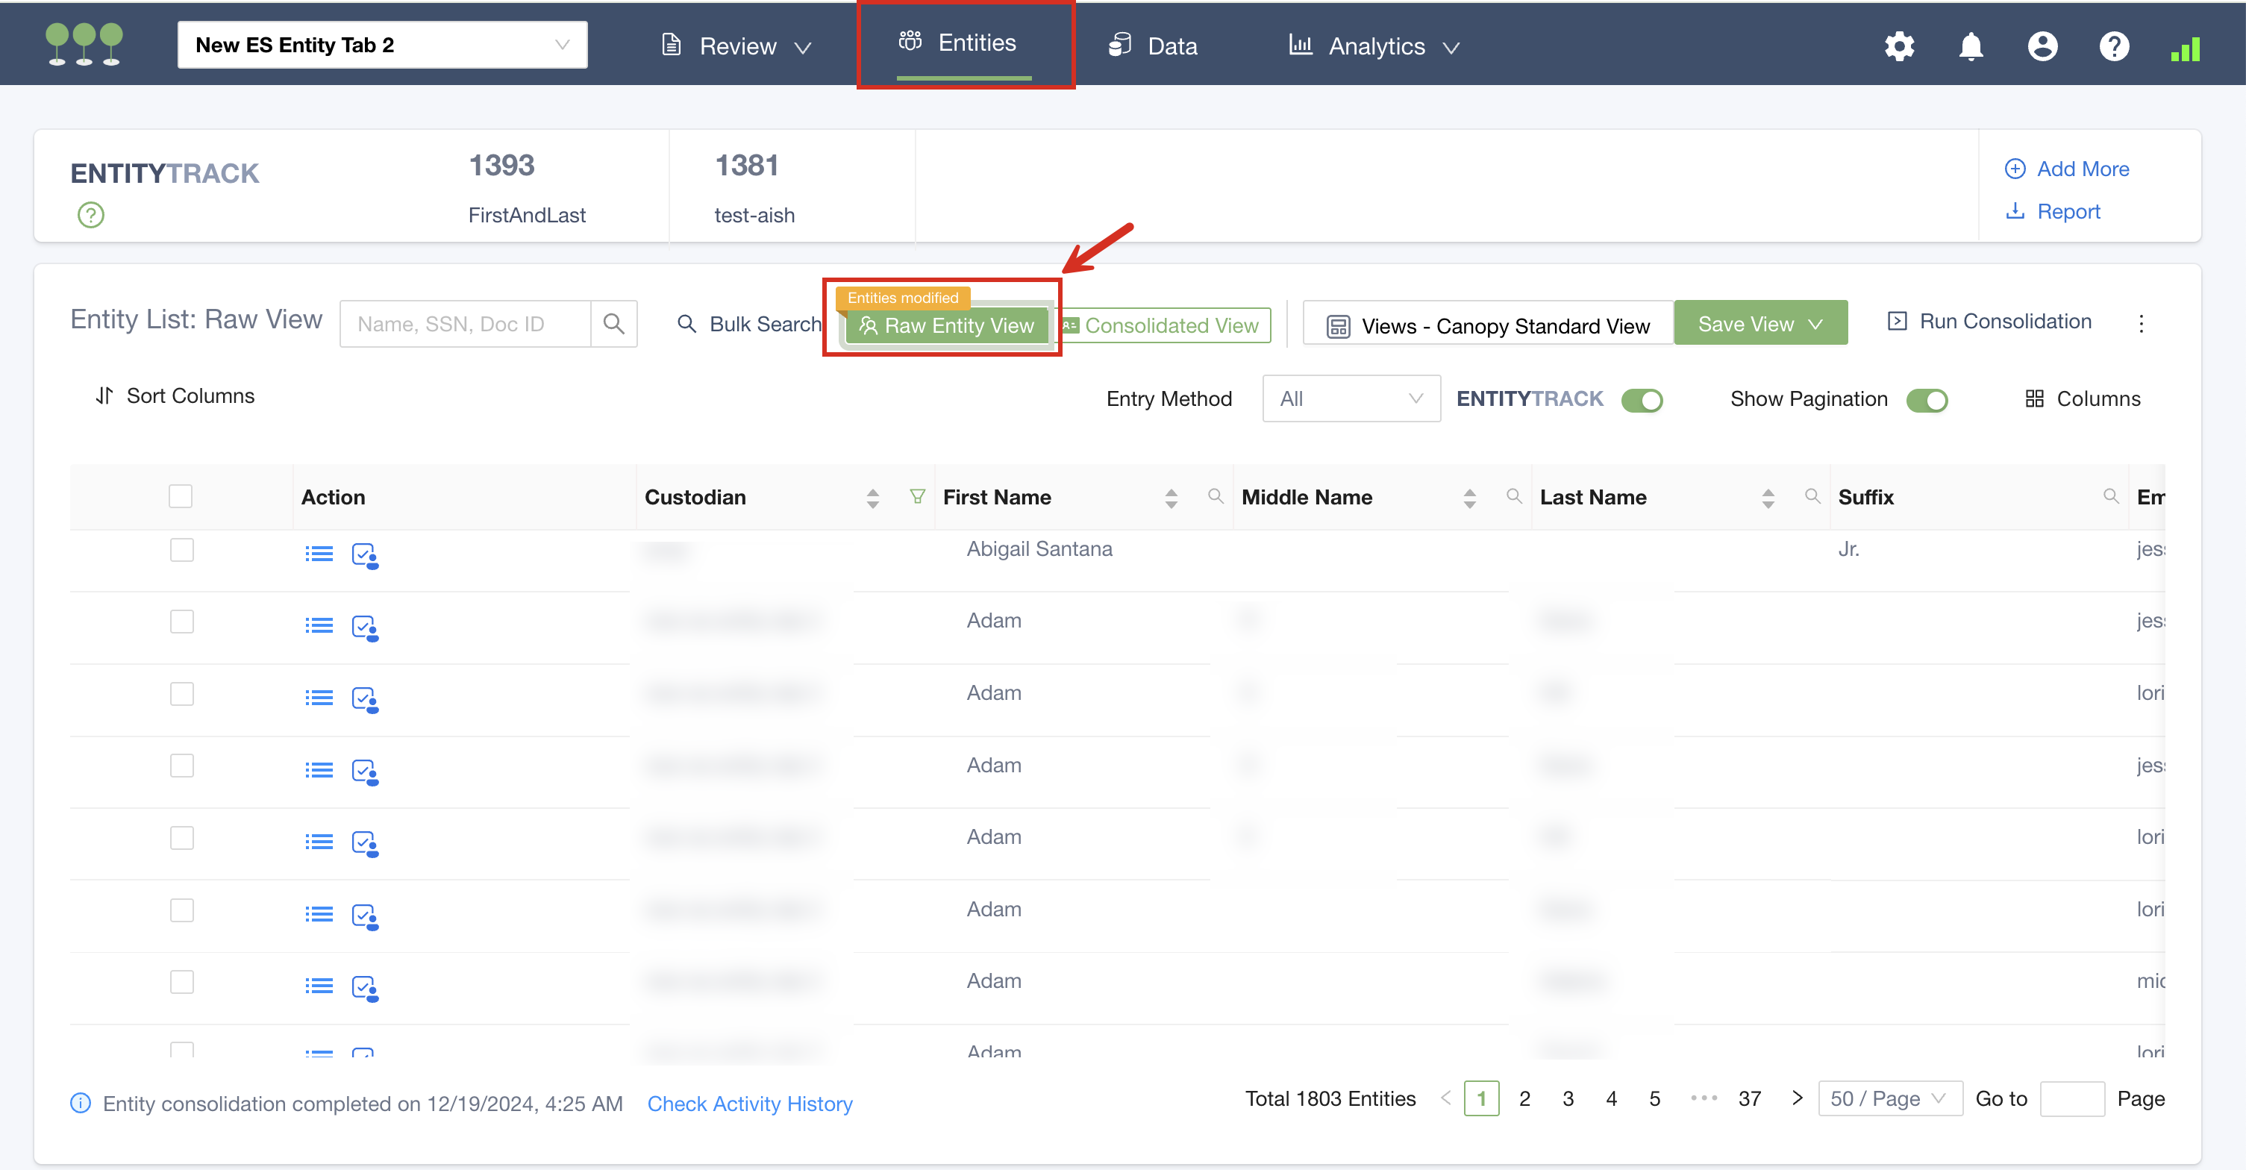Click the First Name column search icon
The width and height of the screenshot is (2246, 1170).
[x=1215, y=496]
